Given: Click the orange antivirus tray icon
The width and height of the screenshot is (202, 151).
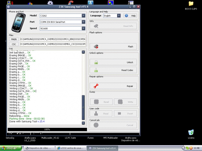Looking at the screenshot, I should [x=191, y=148].
